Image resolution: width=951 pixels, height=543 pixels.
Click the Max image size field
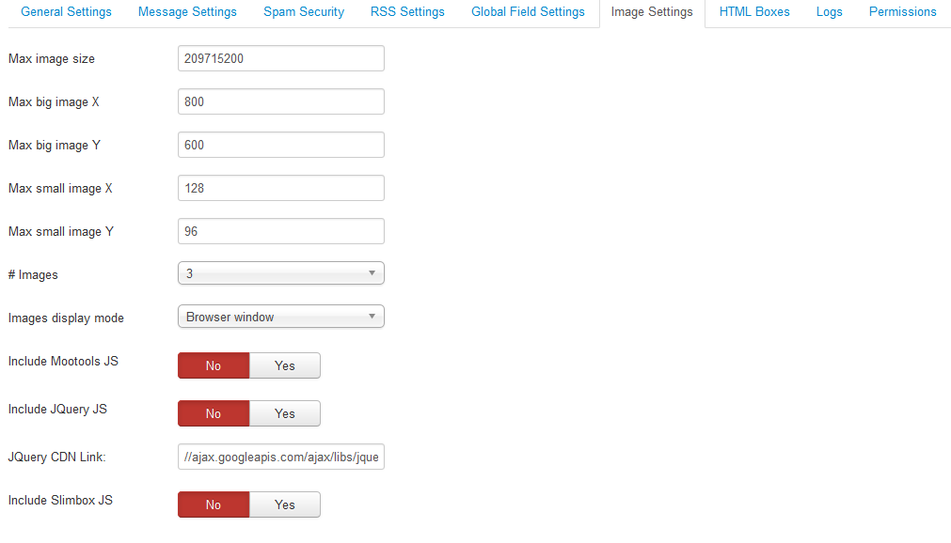click(280, 58)
